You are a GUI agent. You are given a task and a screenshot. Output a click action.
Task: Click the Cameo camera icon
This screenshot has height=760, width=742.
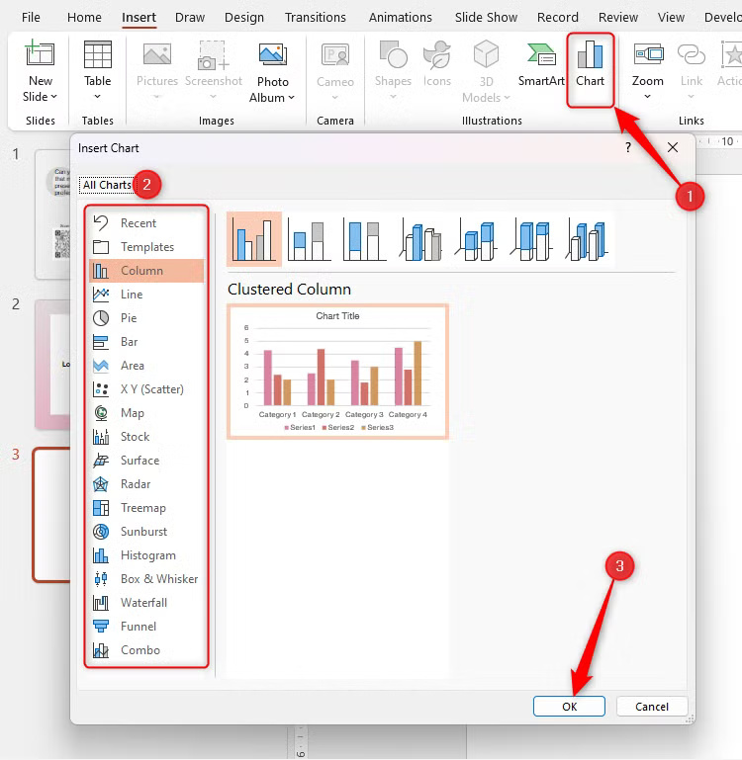[335, 54]
